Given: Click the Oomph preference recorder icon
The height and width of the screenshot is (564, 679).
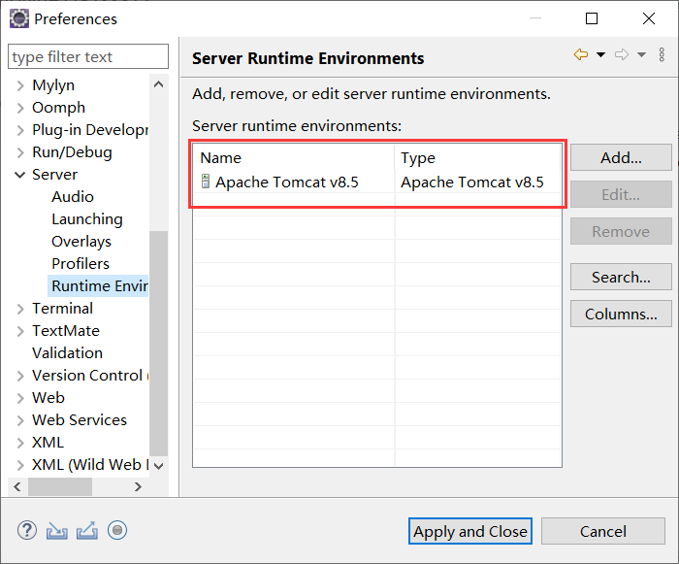Looking at the screenshot, I should point(117,530).
